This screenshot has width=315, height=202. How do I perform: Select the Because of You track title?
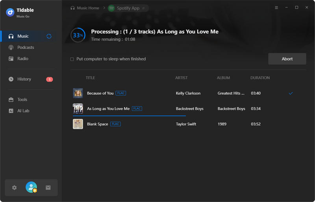[x=100, y=93]
